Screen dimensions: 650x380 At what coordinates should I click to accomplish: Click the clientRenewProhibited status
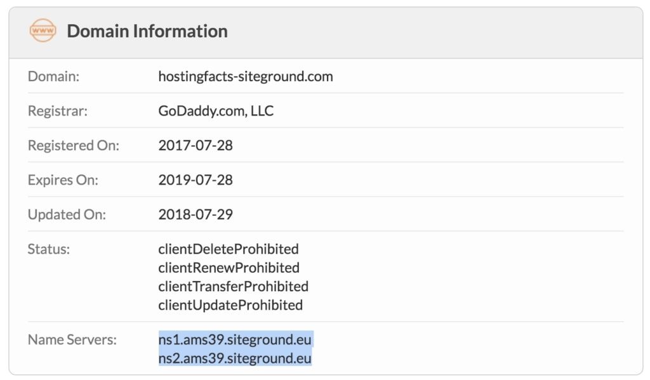(229, 268)
